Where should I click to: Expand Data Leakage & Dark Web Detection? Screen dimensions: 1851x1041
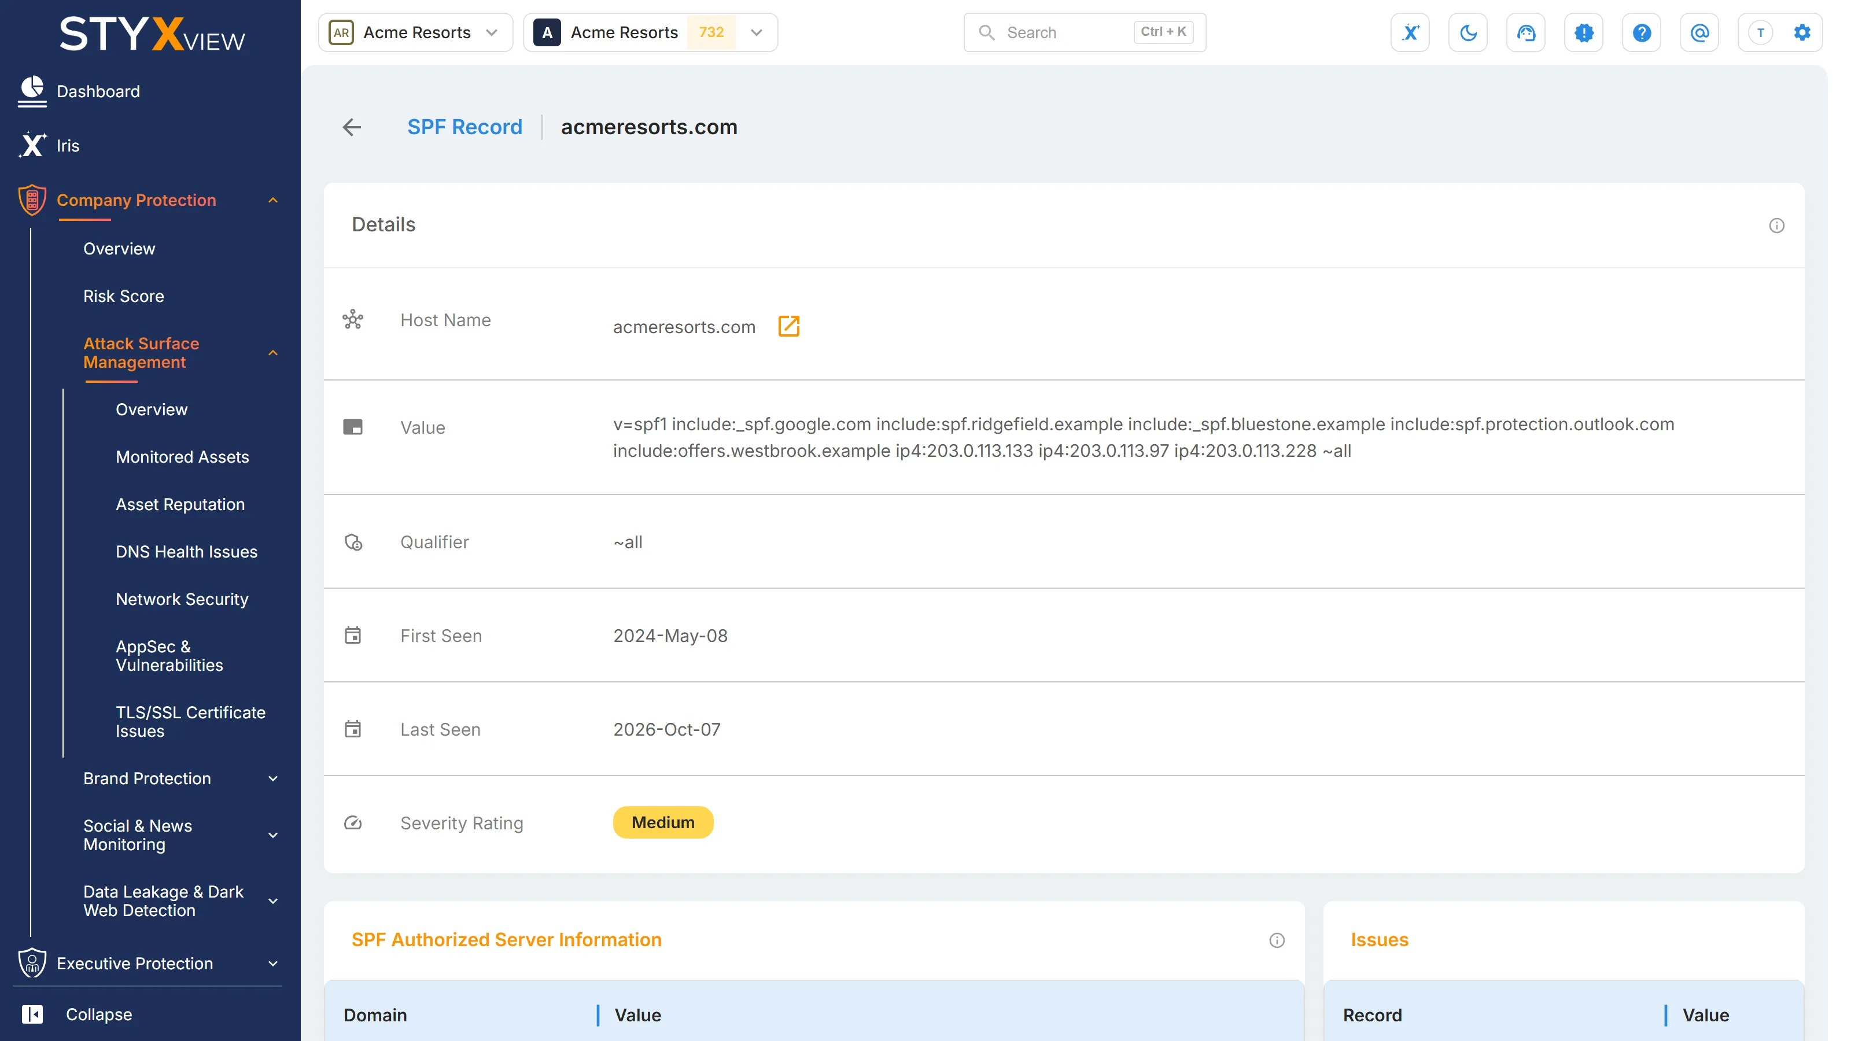tap(273, 901)
